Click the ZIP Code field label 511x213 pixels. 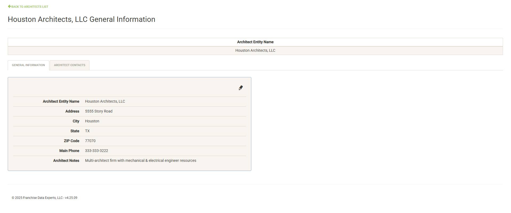(x=71, y=141)
